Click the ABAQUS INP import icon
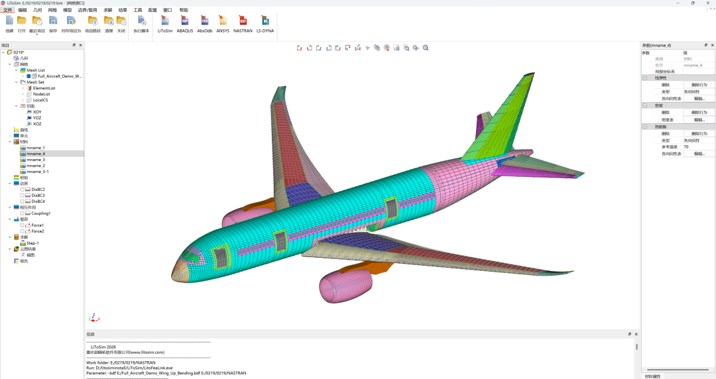 point(184,21)
